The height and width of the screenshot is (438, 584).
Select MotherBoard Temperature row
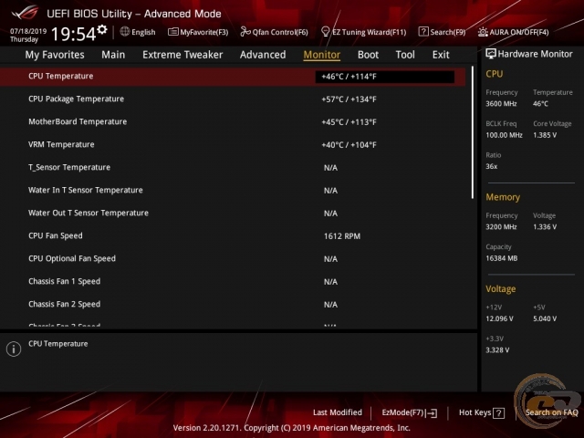point(233,121)
